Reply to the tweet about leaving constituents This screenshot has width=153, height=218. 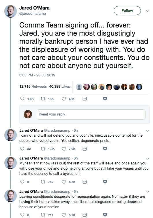pyautogui.click(x=22, y=215)
